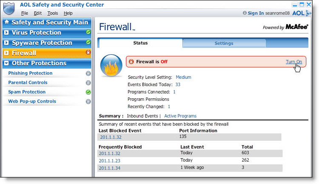Select Other Protections header
Viewport: 319px width, 184px height.
coord(47,63)
